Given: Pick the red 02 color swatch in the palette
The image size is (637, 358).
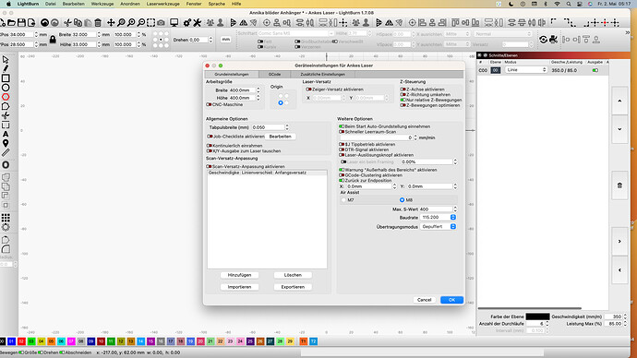Looking at the screenshot, I should coord(21,341).
